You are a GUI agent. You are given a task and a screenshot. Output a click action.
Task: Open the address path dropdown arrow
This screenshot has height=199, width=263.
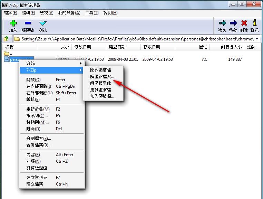257,39
